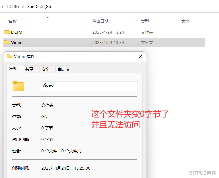Click creation time 2023年4月24日,13:25:00
The image size is (219, 178).
pos(66,168)
